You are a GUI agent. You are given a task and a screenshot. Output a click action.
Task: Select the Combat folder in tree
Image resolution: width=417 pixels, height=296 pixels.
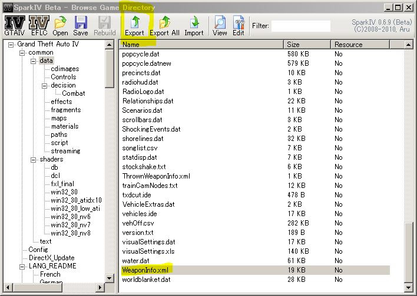coord(74,93)
